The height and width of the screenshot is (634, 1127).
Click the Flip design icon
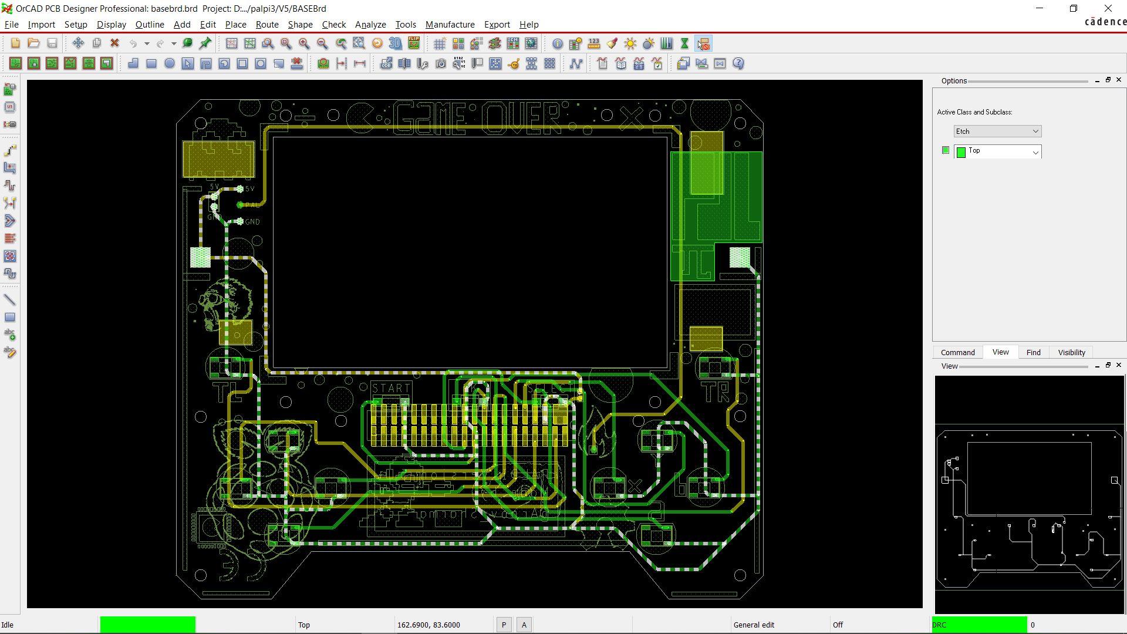click(414, 43)
